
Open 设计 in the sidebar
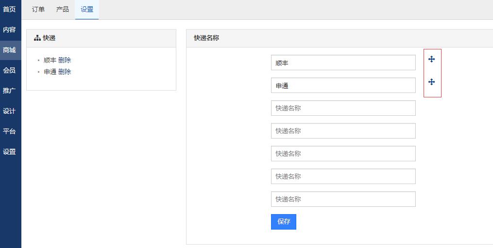(9, 111)
